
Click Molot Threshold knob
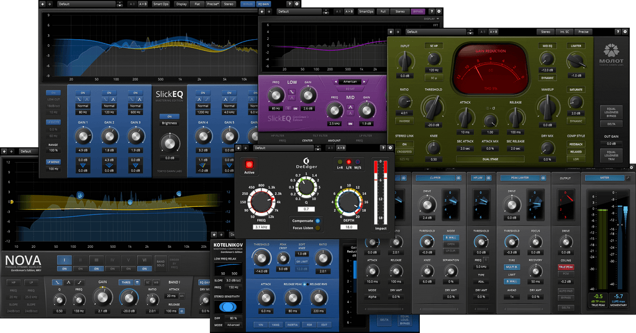click(x=433, y=107)
